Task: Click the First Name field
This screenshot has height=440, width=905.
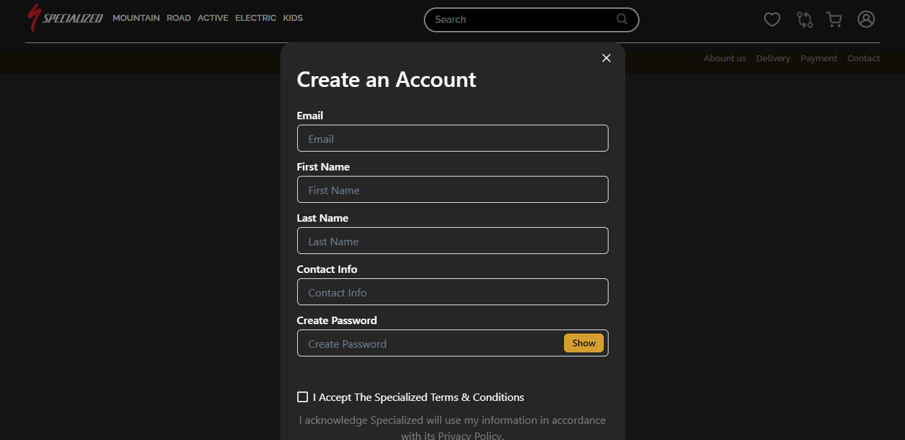Action: tap(452, 189)
